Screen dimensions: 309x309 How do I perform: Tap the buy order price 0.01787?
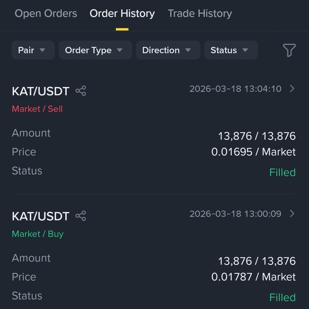tap(232, 277)
